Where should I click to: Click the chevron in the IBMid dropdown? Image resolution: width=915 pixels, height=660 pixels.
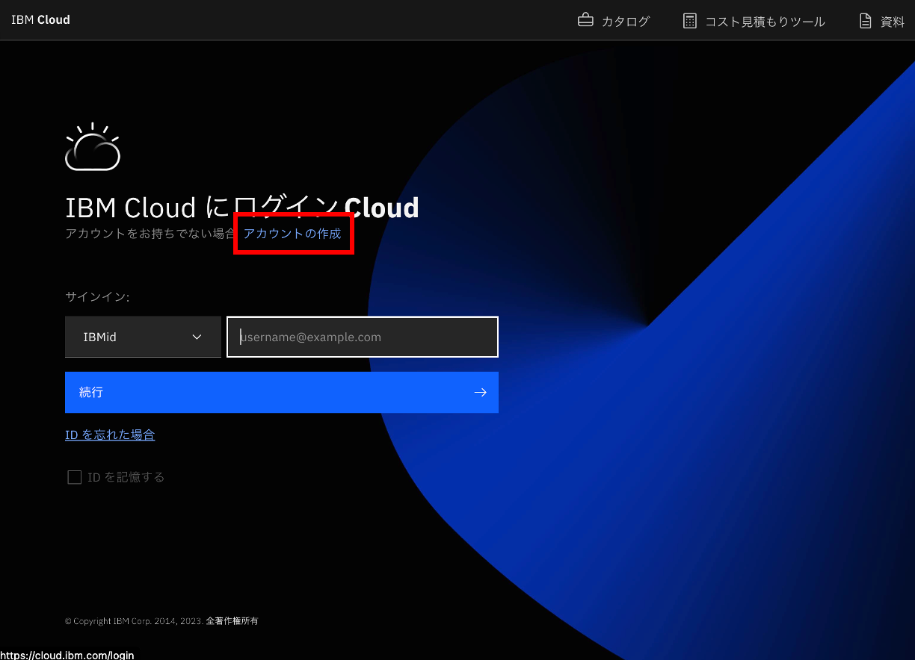pos(197,337)
